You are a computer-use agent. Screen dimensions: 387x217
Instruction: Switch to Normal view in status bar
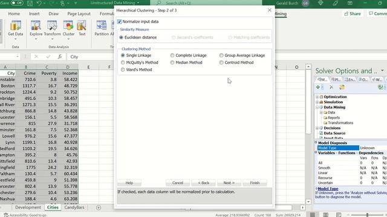pyautogui.click(x=313, y=215)
